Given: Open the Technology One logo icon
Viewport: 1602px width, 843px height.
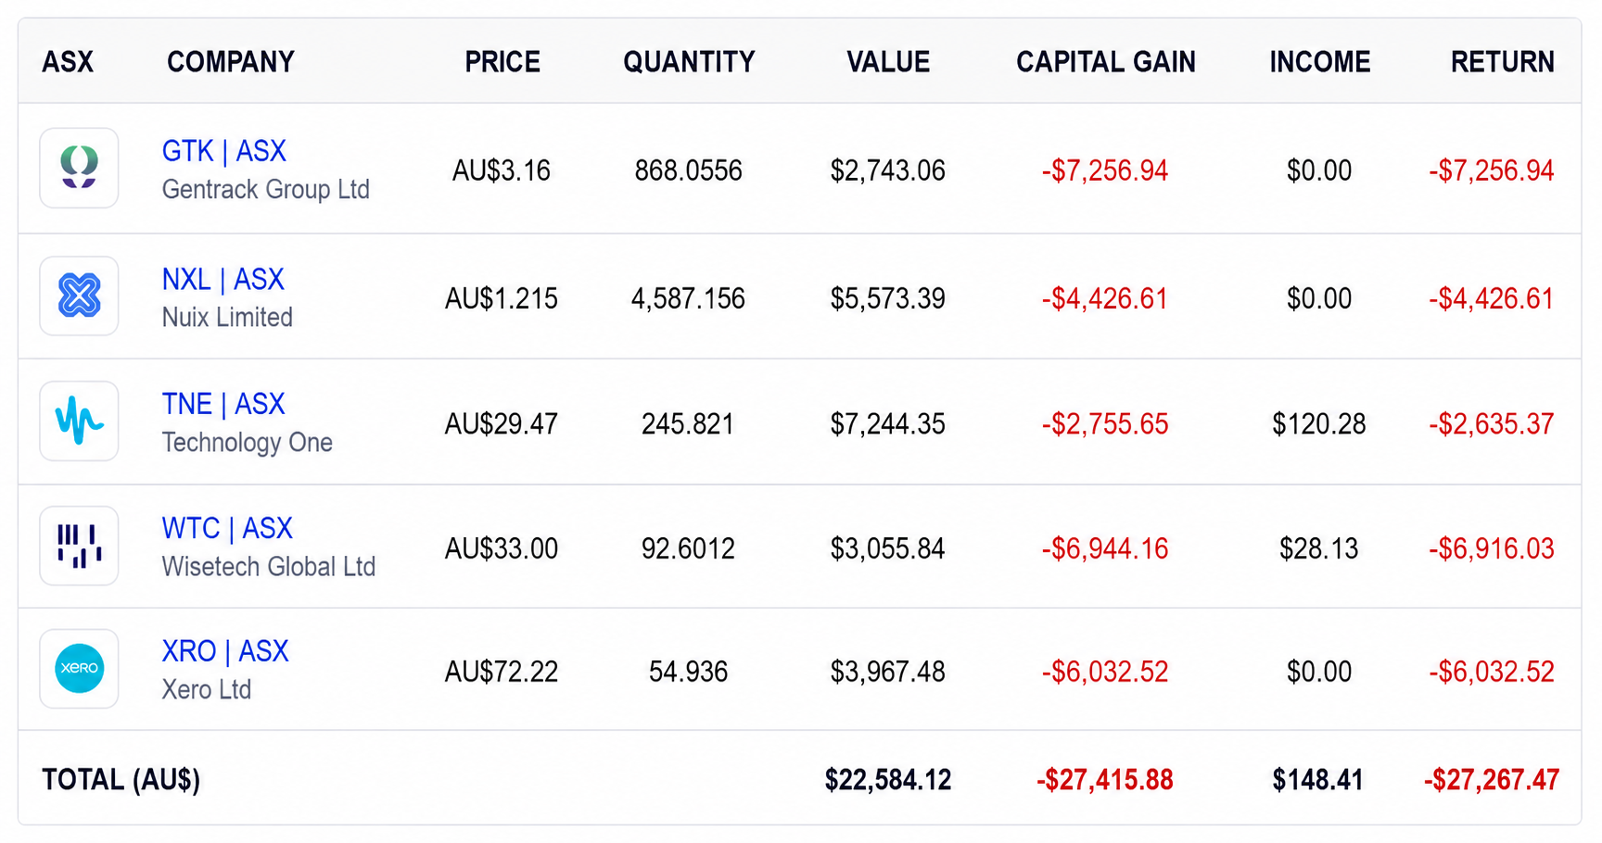Looking at the screenshot, I should (x=79, y=421).
